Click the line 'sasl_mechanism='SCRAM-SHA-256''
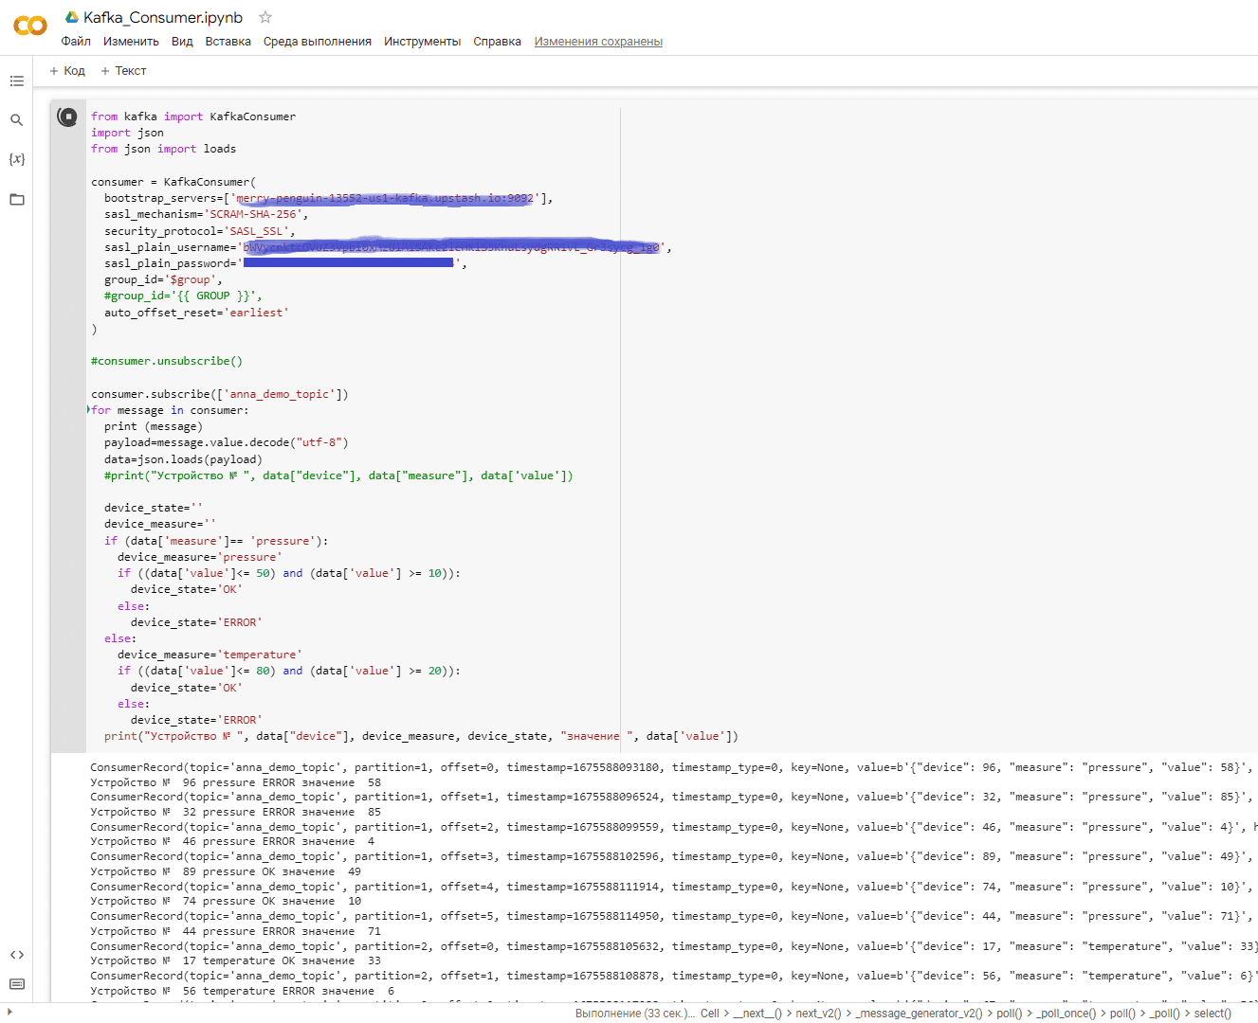Screen dimensions: 1258x1023 pos(207,215)
